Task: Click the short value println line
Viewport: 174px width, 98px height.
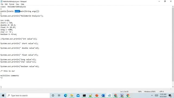Action: (x=19, y=44)
